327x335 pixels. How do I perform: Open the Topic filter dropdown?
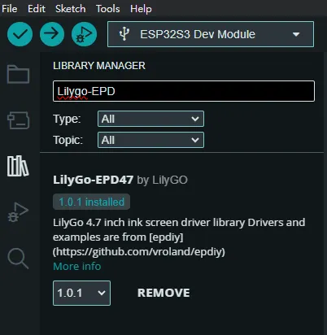150,140
